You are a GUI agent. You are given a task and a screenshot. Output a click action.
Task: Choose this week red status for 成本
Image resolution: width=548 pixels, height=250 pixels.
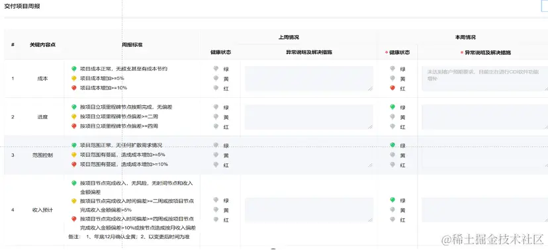click(392, 89)
